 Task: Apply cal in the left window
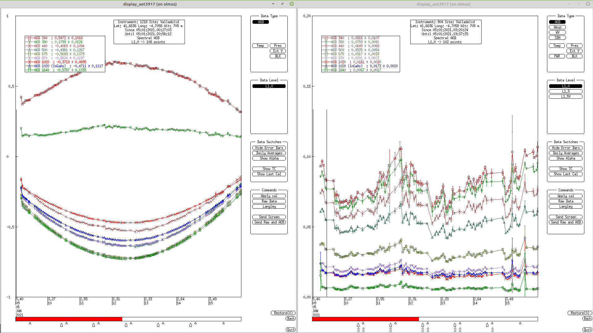coord(269,196)
